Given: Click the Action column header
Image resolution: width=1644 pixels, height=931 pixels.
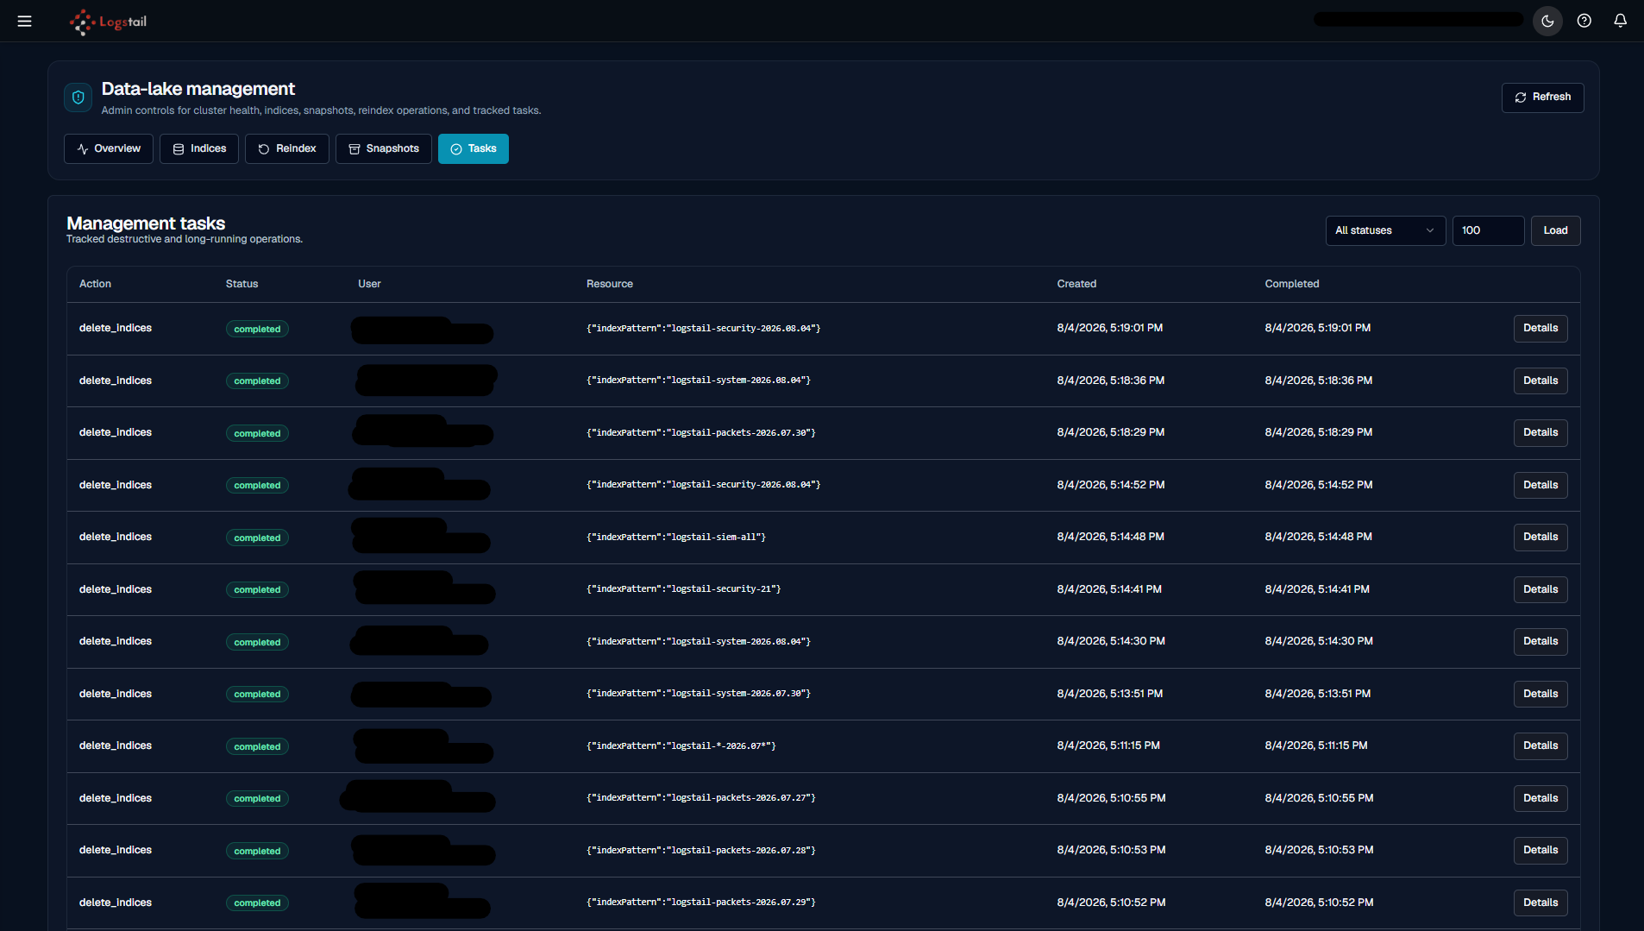Looking at the screenshot, I should tap(95, 284).
